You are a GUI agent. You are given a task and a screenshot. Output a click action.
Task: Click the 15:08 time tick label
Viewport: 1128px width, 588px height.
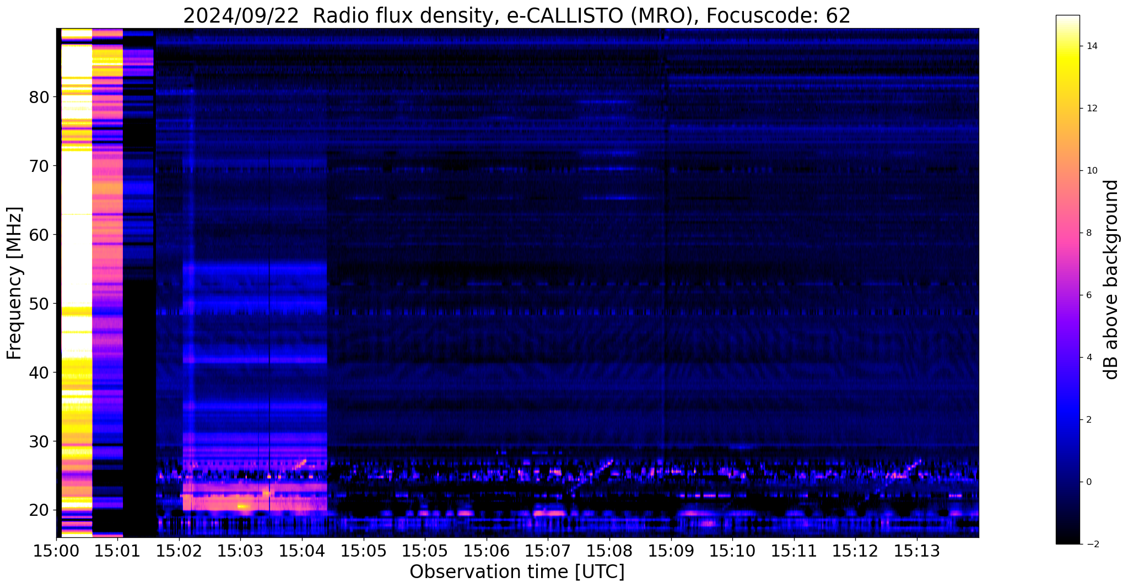tap(609, 551)
